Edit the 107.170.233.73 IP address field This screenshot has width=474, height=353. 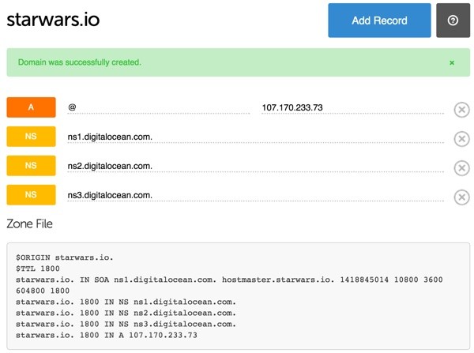[x=352, y=107]
